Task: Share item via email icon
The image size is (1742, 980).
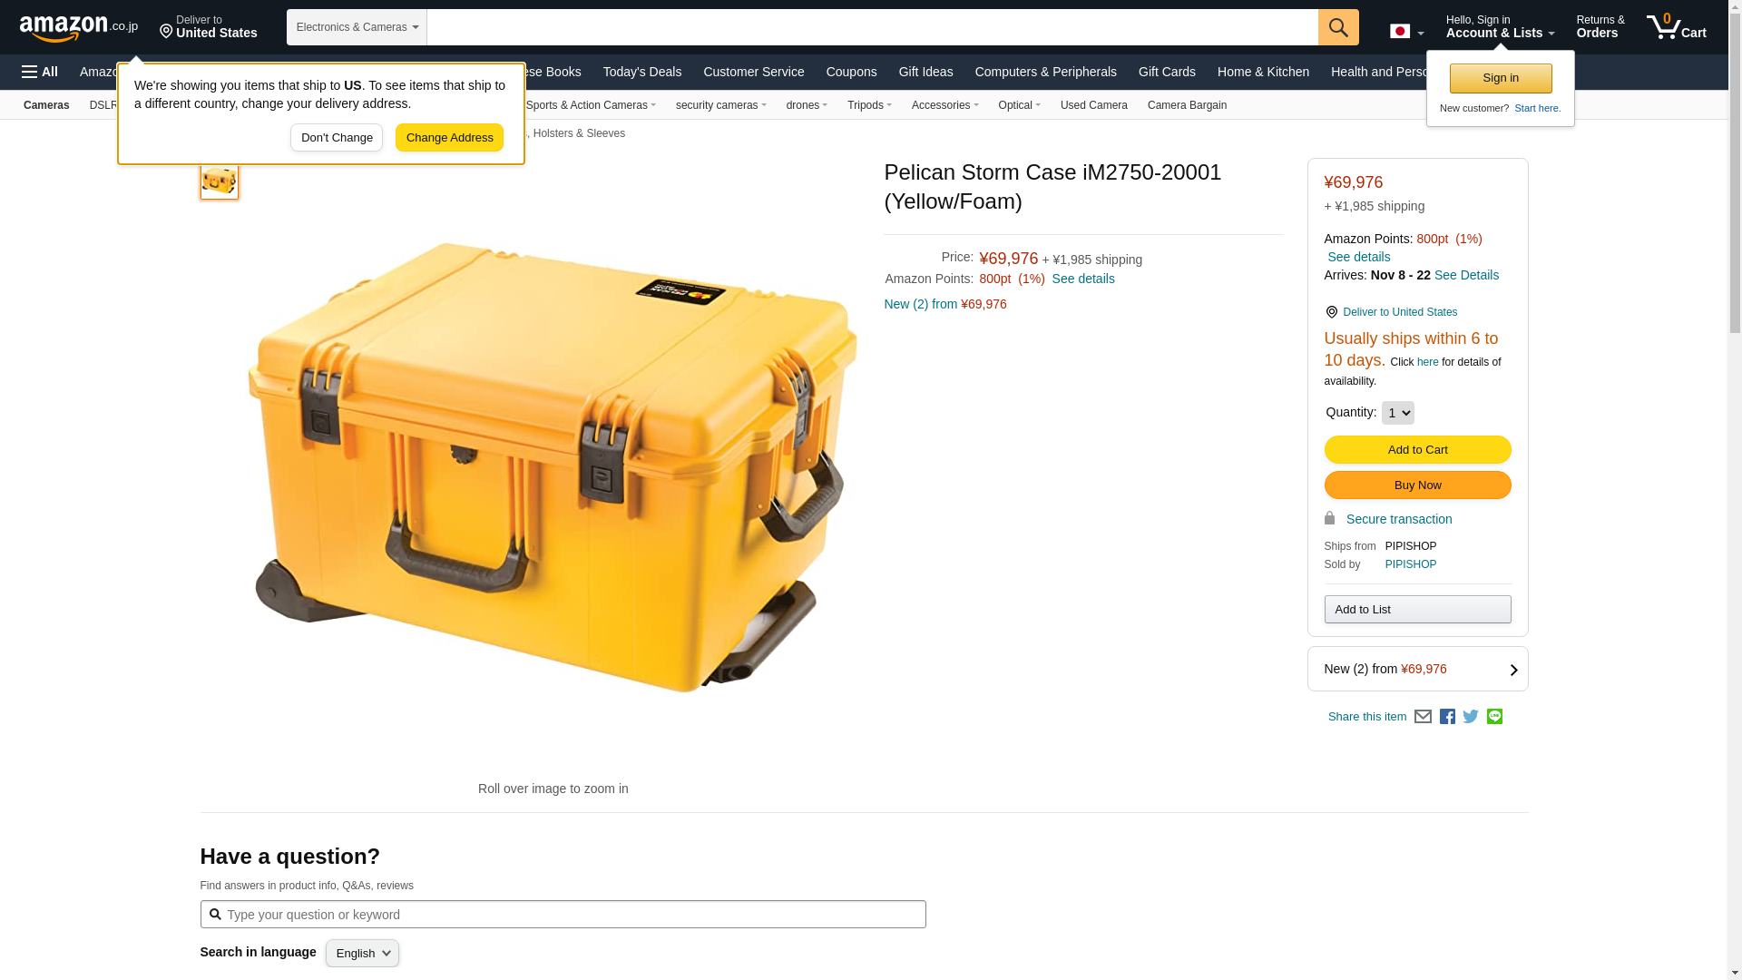Action: pyautogui.click(x=1423, y=717)
